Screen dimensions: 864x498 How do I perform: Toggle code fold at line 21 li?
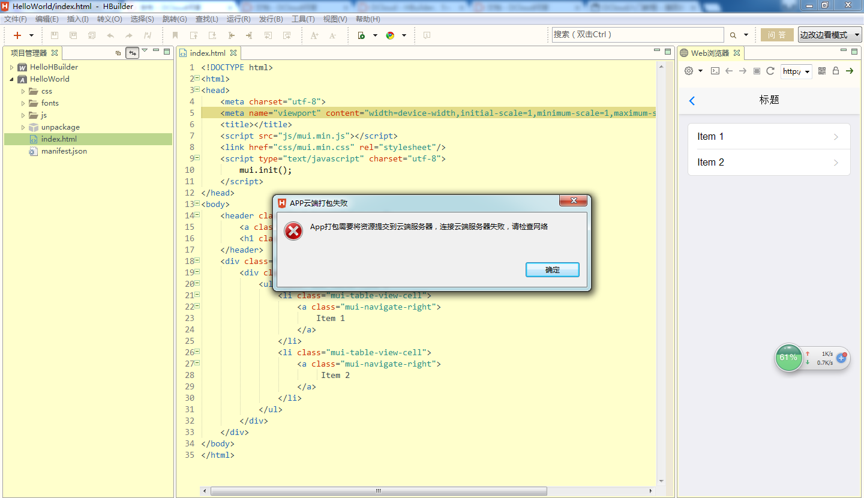point(197,295)
